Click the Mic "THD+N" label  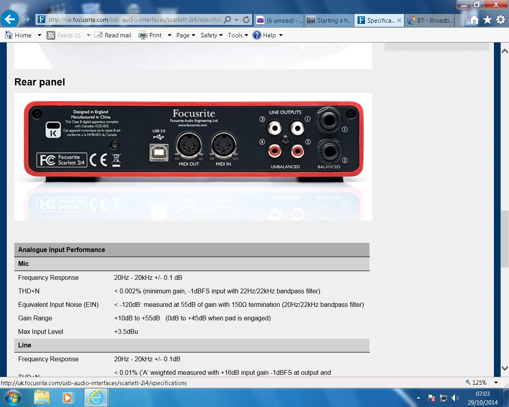tap(29, 291)
